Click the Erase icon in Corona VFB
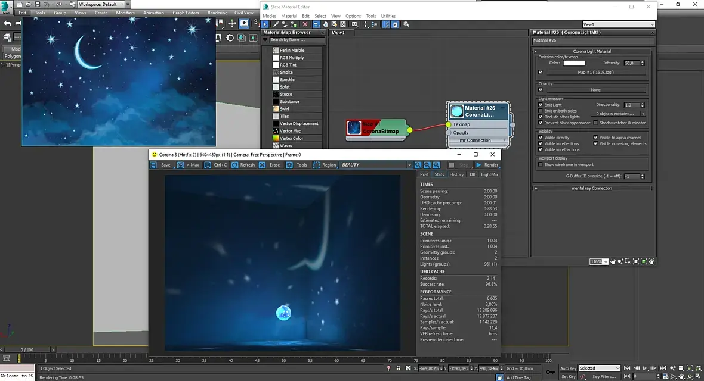704x381 pixels. pos(263,165)
